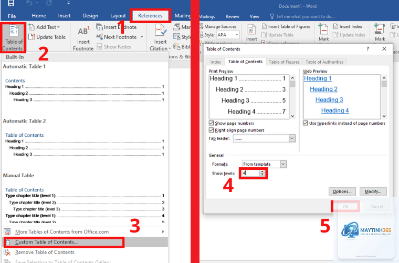
Task: Click Cancel in Table of Contents dialog
Action: (376, 206)
